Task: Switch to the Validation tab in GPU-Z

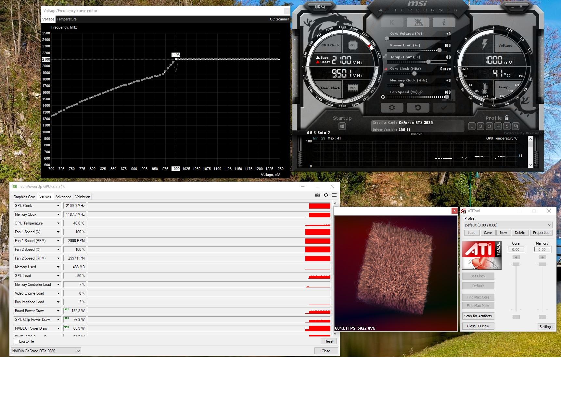Action: pos(83,197)
